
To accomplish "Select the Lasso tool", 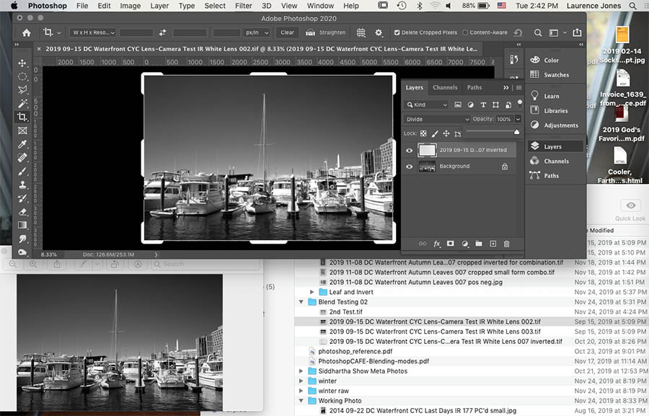I will [x=22, y=90].
